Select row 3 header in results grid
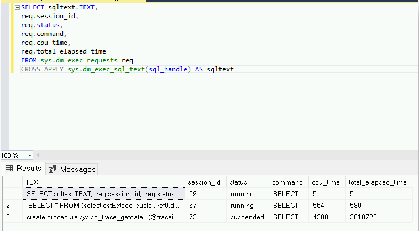 (13, 217)
